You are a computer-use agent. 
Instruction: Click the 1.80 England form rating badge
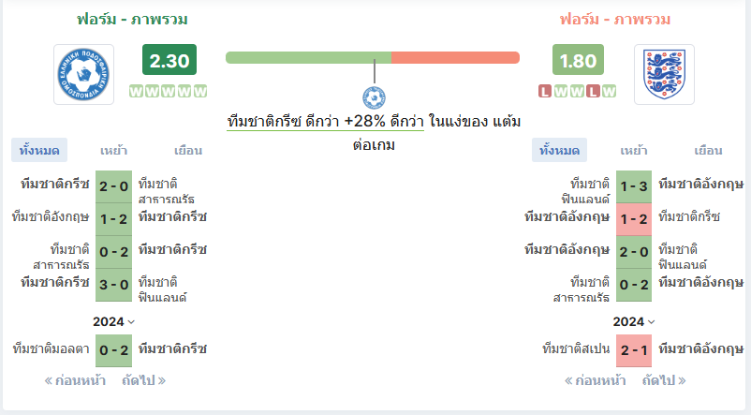578,60
